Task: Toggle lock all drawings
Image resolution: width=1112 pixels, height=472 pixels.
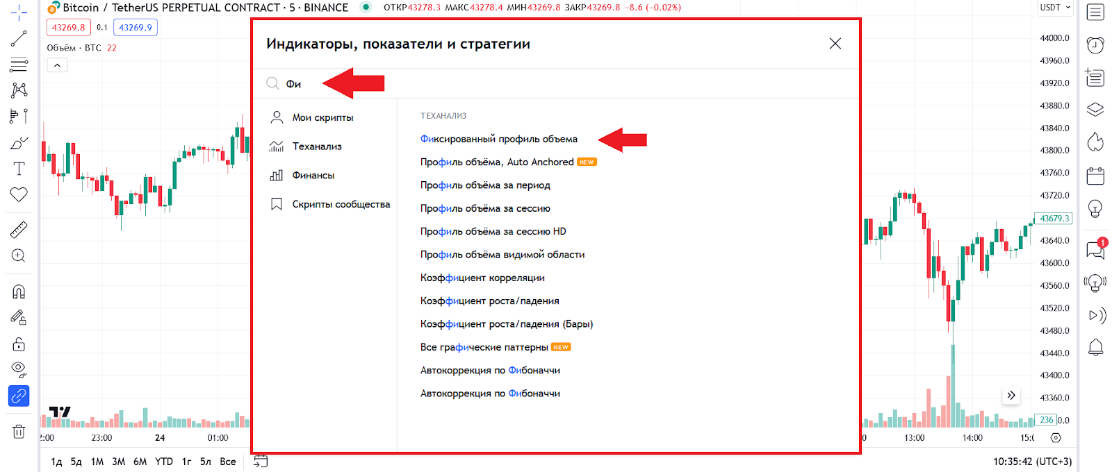Action: [x=19, y=344]
